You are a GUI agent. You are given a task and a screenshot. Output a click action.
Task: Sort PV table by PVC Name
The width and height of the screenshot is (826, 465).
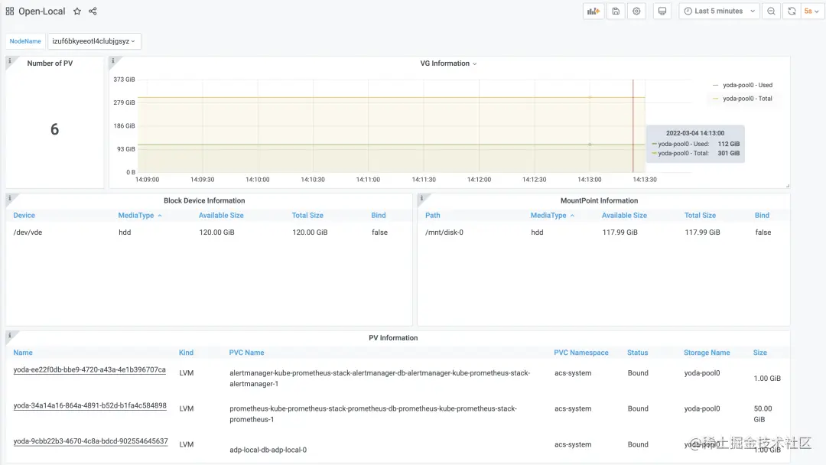tap(246, 353)
